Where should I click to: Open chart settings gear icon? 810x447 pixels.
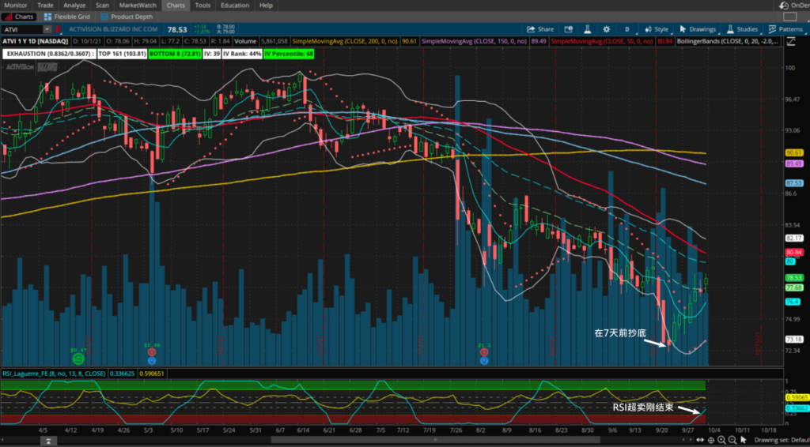[607, 29]
